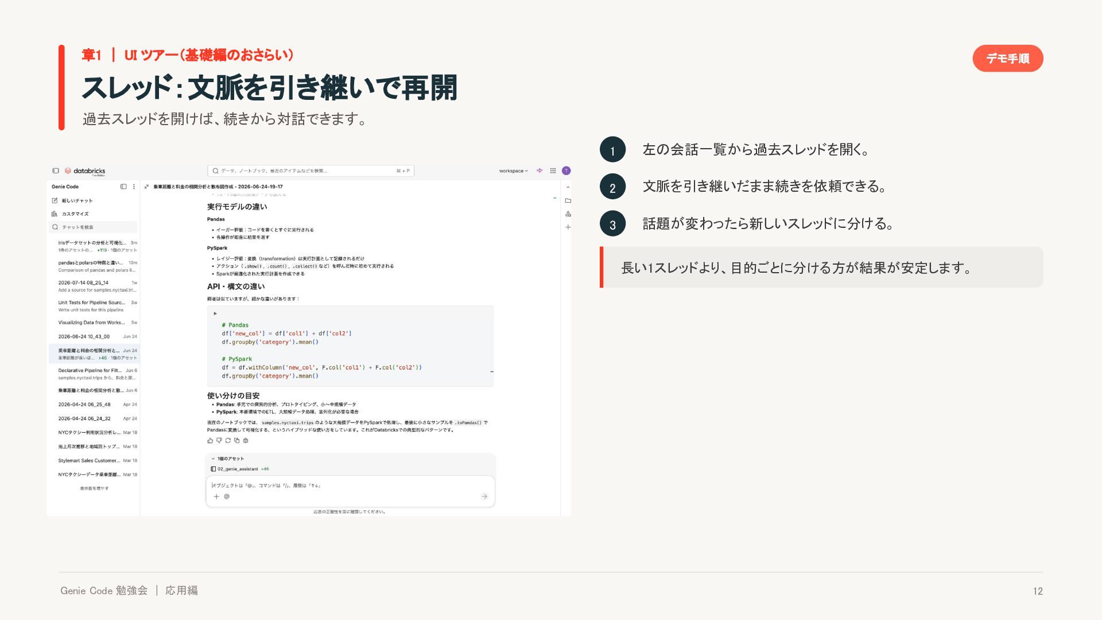The image size is (1102, 620).
Task: Click the 使い分けの目安 heading
Action: pos(233,396)
